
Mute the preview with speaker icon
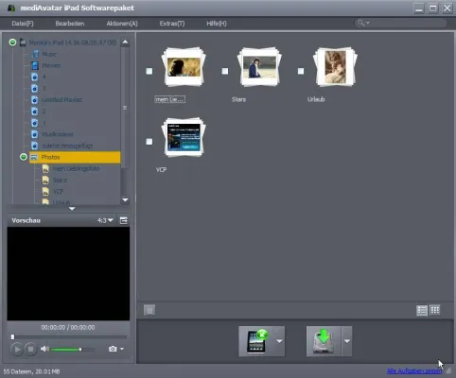[x=44, y=349]
